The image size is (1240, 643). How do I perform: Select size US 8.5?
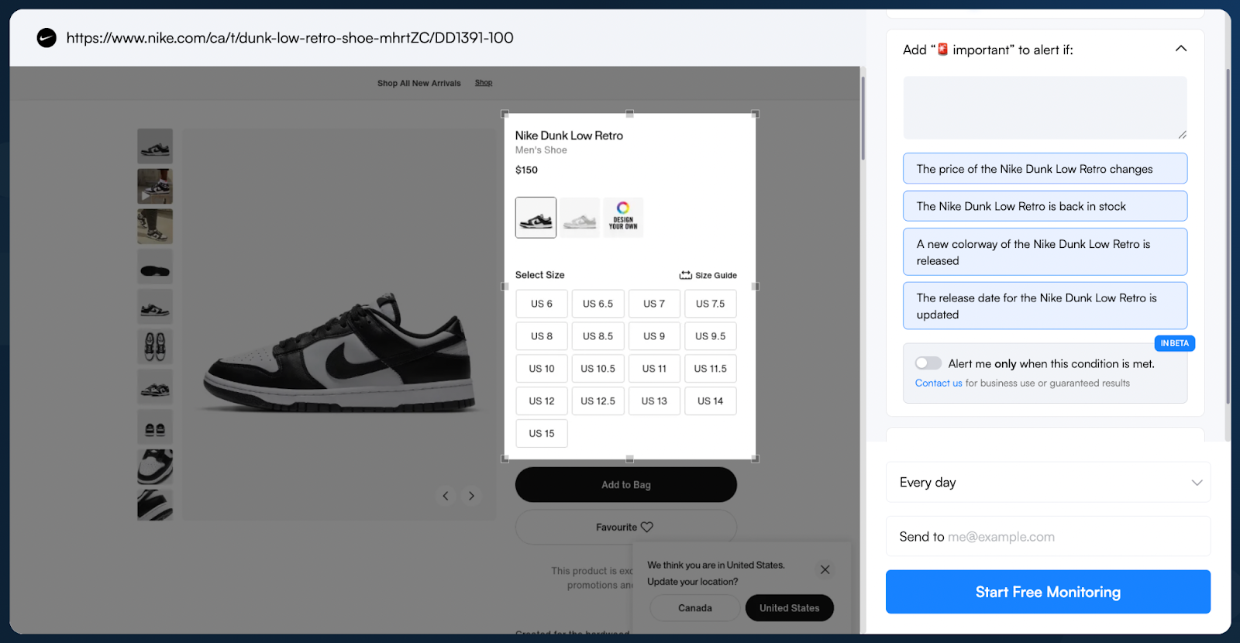[598, 336]
